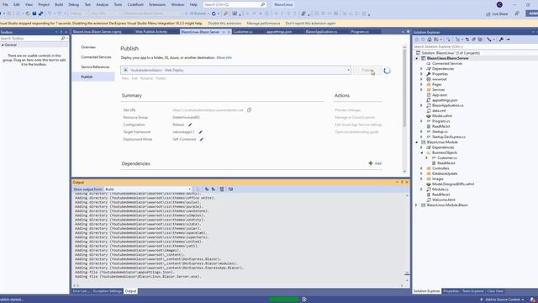Open the Debug menu
The image size is (538, 303).
click(x=74, y=4)
